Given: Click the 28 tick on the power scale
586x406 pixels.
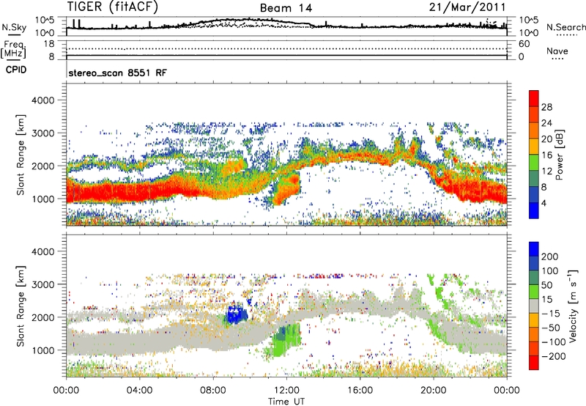Looking at the screenshot, I should click(546, 107).
